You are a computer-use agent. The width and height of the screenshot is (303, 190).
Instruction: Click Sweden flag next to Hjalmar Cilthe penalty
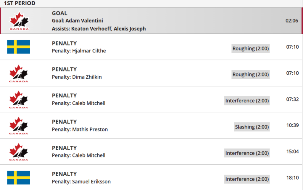19,47
